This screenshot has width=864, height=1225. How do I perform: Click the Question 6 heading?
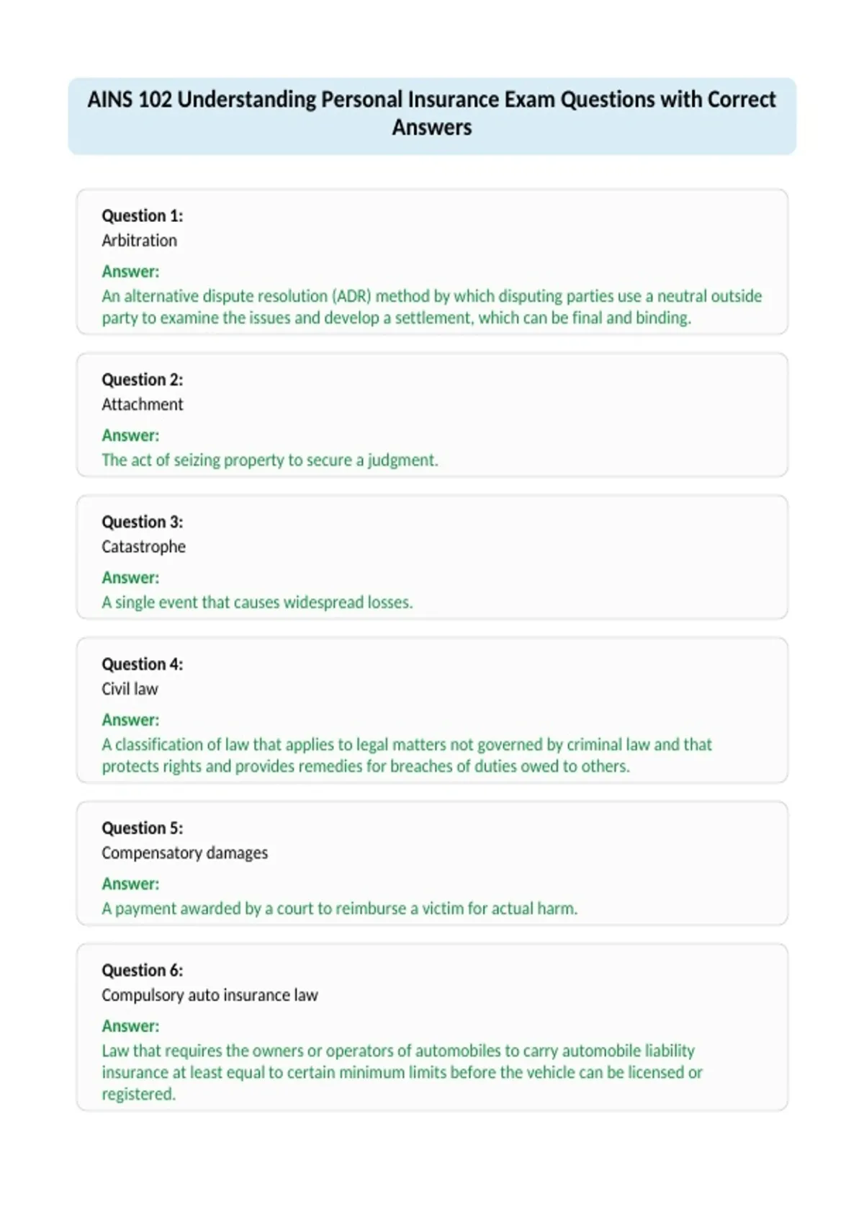coord(143,971)
